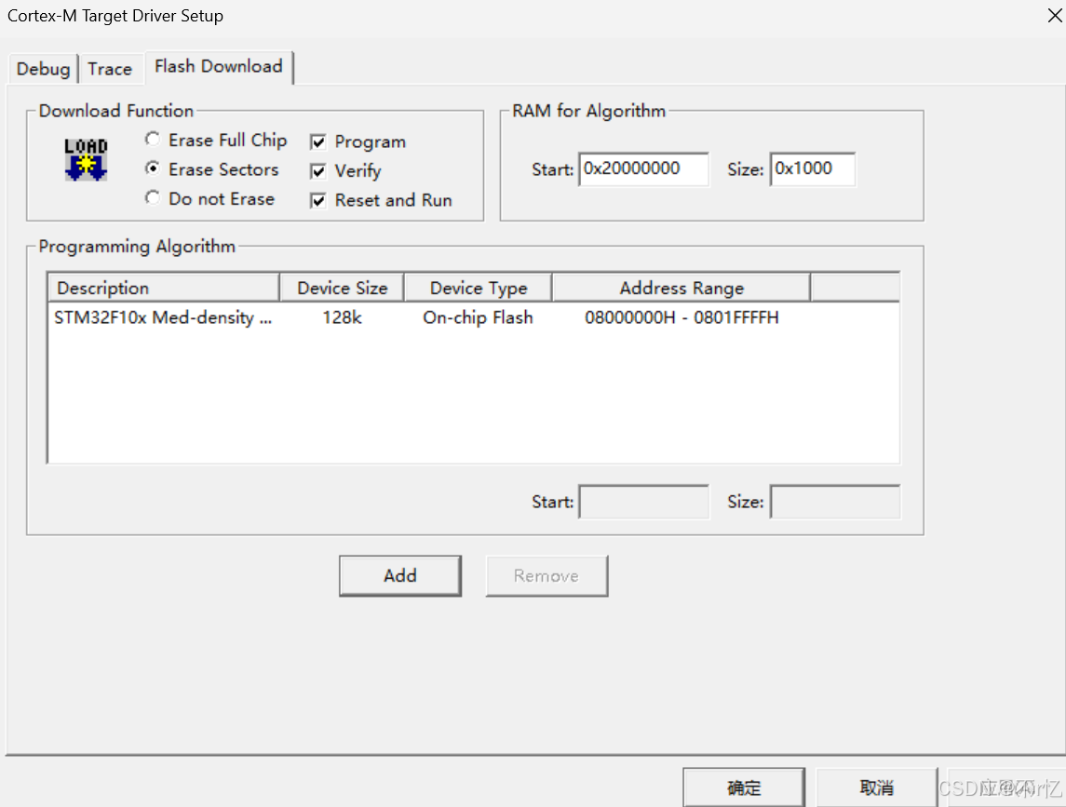Click the Programming Algorithm Size field
This screenshot has width=1066, height=807.
pos(835,502)
